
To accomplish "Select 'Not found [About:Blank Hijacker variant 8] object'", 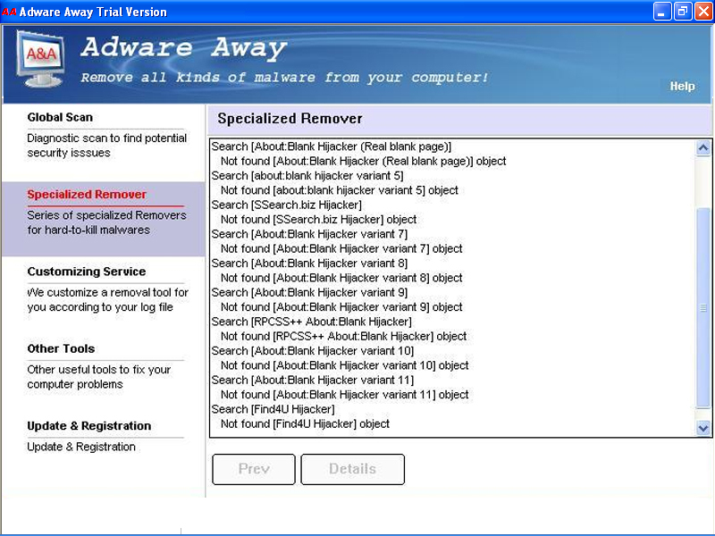I will point(341,278).
